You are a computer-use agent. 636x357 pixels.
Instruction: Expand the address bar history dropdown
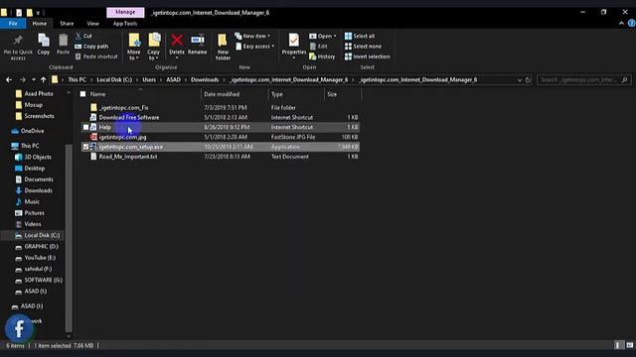(x=520, y=80)
